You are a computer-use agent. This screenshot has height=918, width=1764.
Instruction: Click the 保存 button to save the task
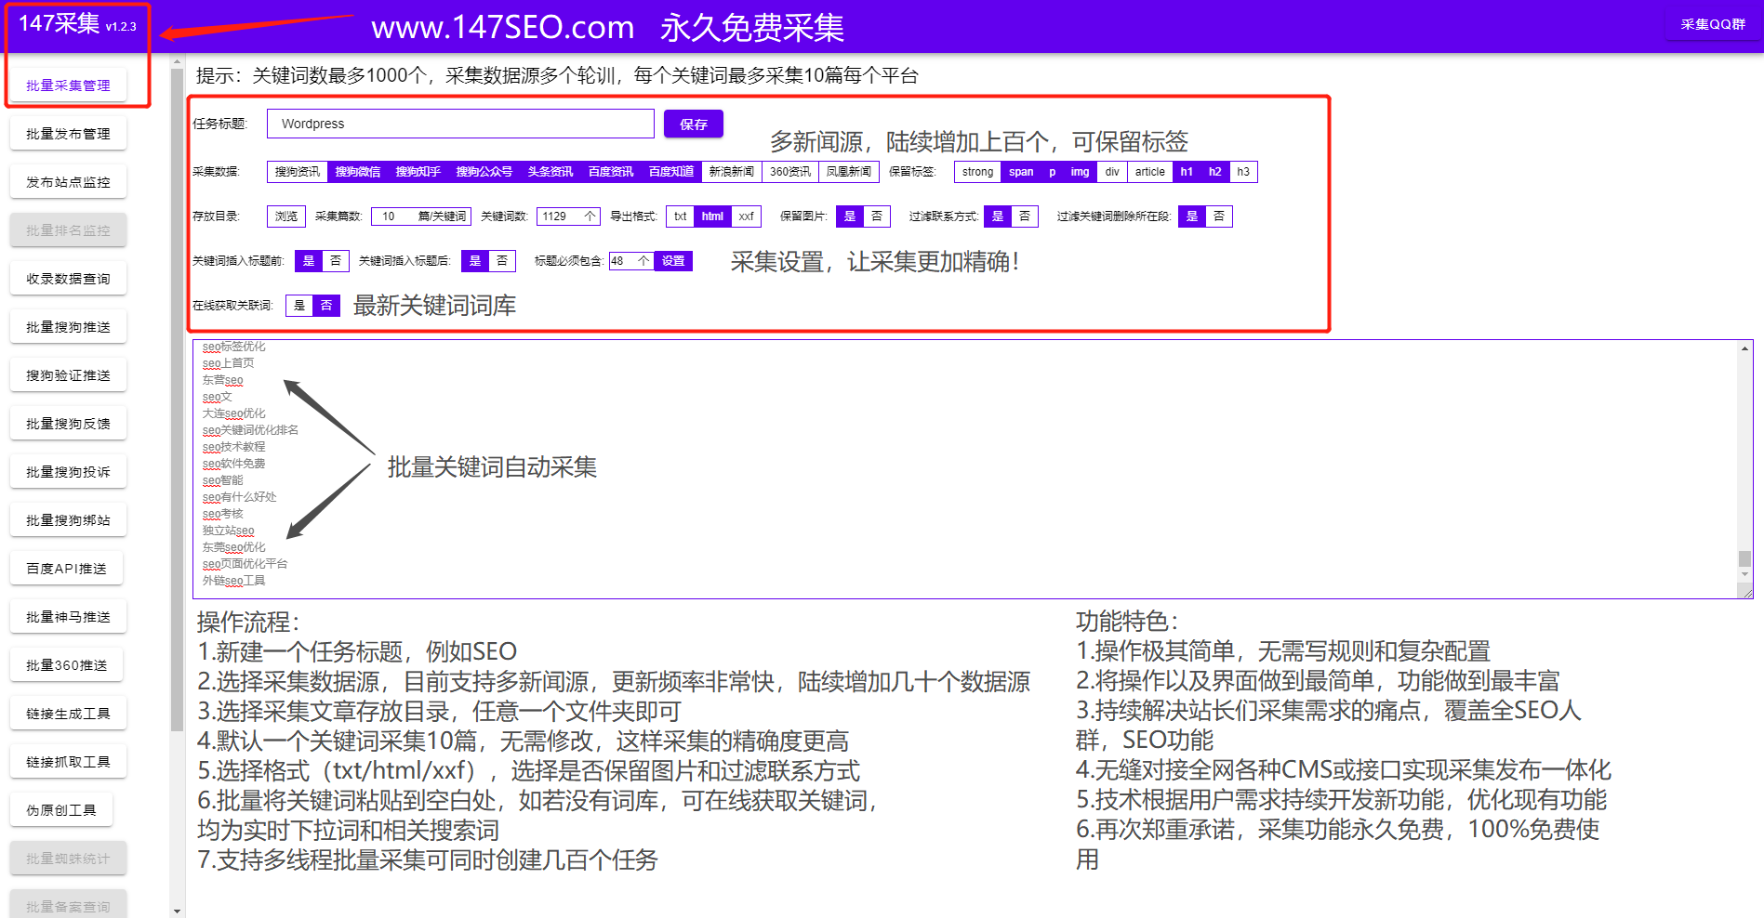point(693,124)
